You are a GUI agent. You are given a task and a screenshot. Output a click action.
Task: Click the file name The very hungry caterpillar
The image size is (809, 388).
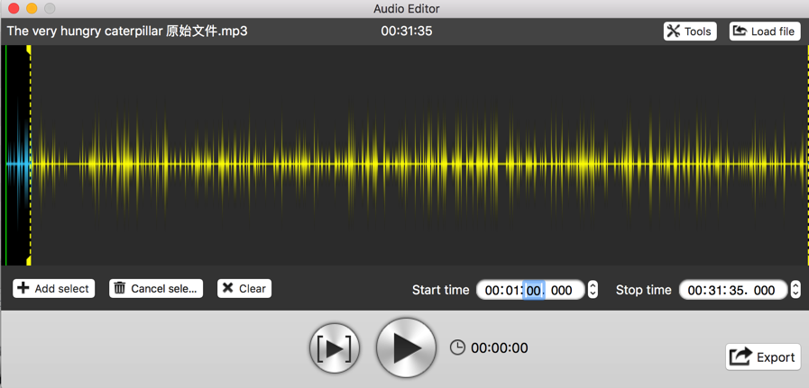coord(127,32)
